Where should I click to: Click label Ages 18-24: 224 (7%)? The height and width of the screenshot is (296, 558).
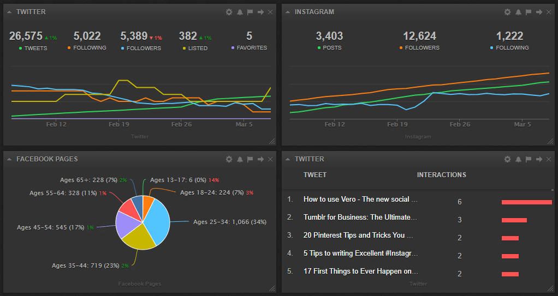pos(212,192)
